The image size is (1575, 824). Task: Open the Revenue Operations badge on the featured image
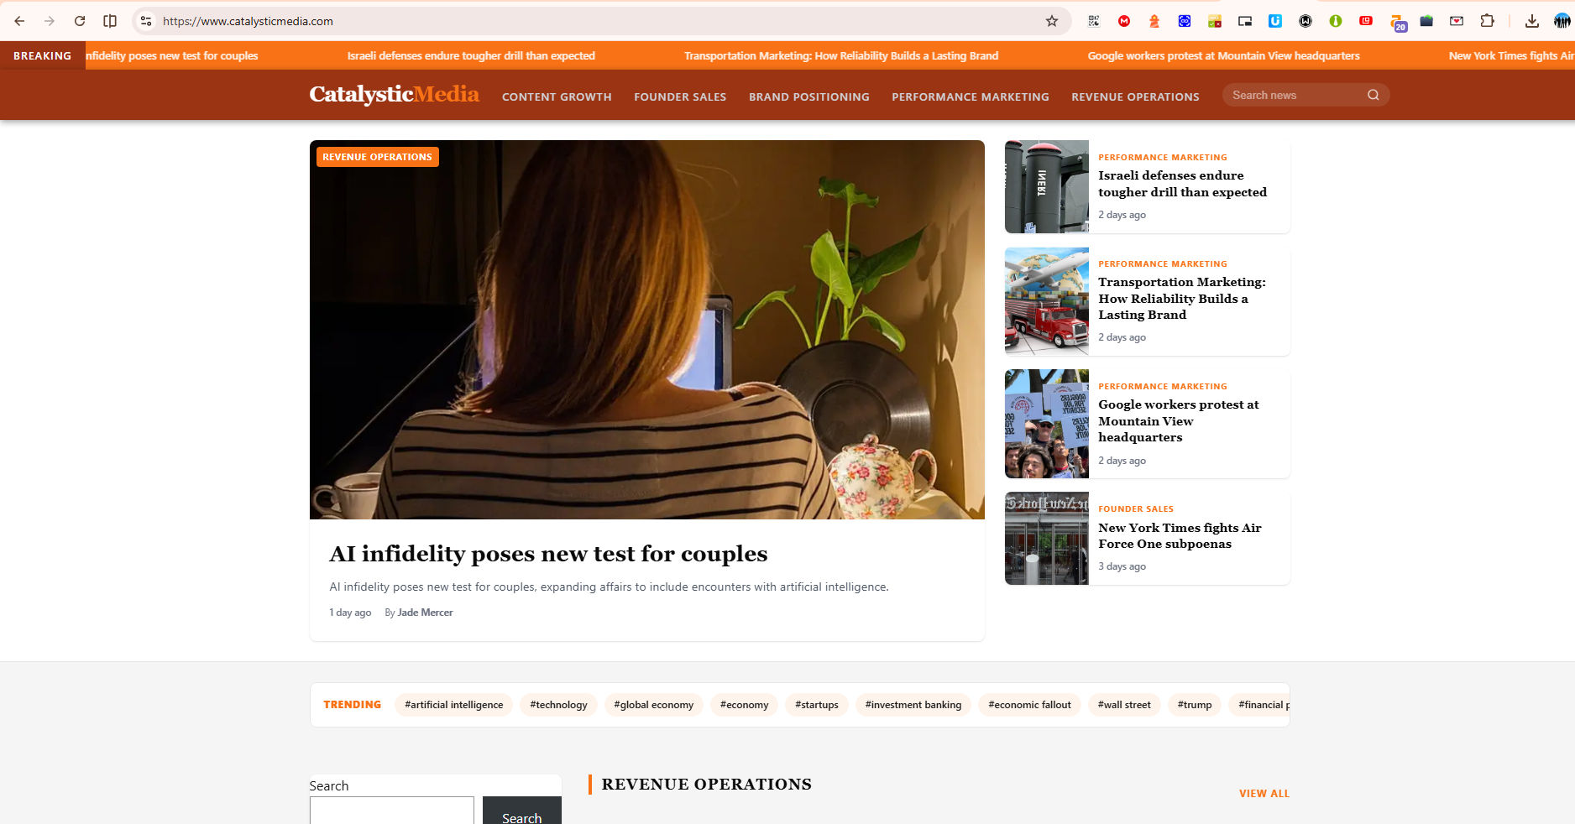pyautogui.click(x=377, y=157)
